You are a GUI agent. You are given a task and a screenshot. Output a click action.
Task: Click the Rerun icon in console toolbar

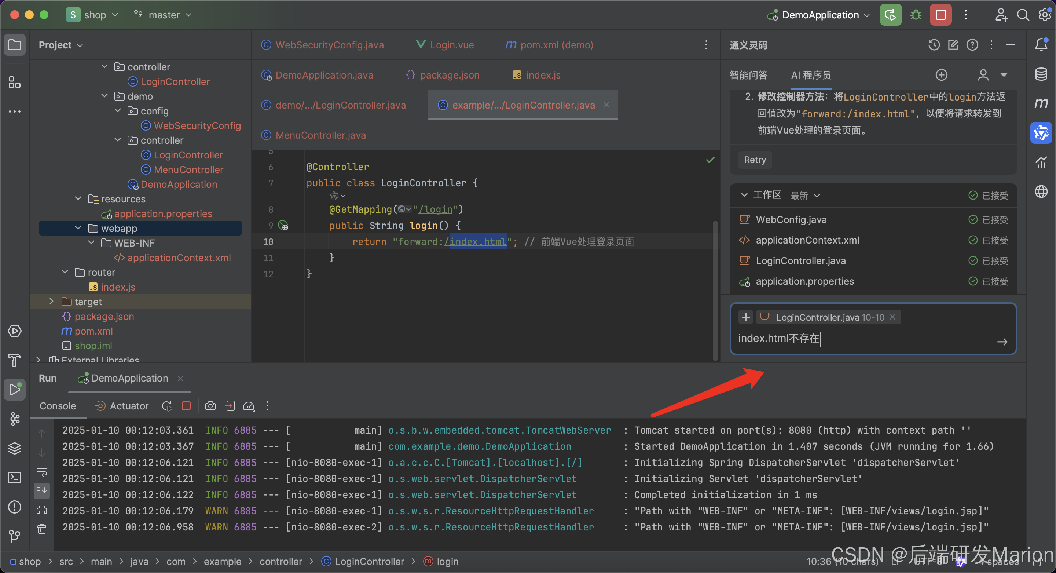(x=167, y=406)
